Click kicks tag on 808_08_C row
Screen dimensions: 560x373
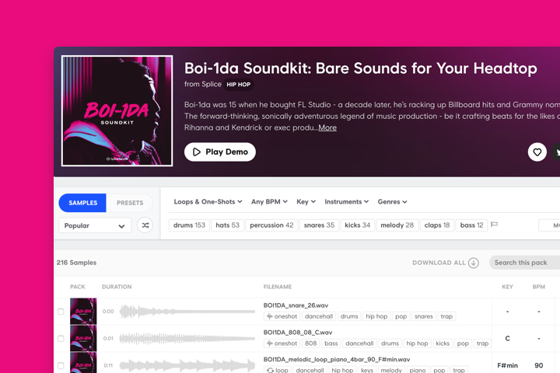click(x=443, y=343)
